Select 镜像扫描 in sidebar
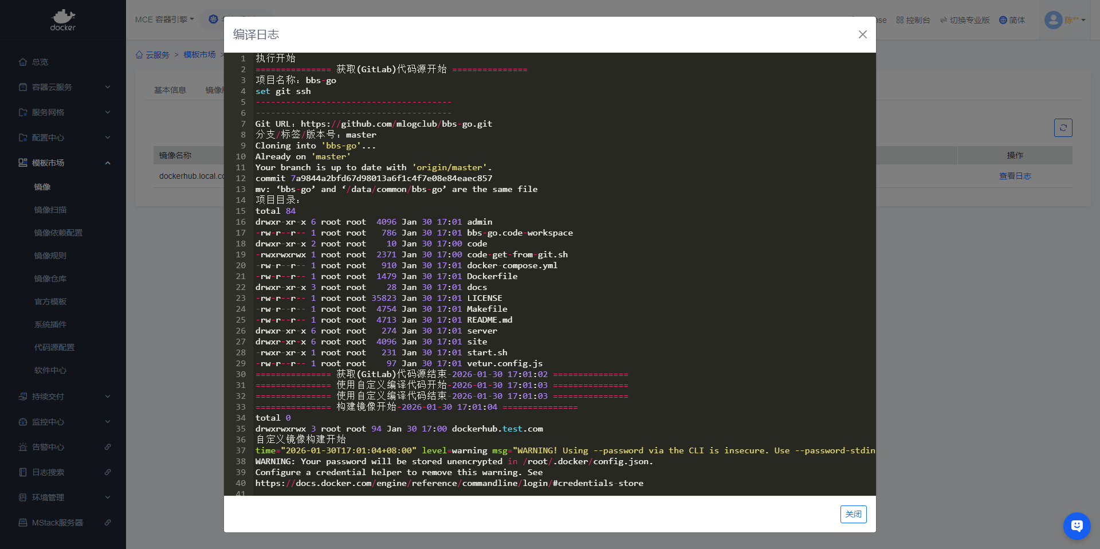1100x549 pixels. pos(50,210)
